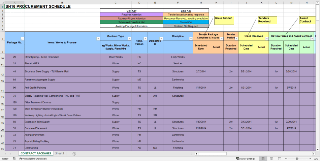Open the Review Prices and Award Contract filter
The image size is (320, 161).
(312, 39)
